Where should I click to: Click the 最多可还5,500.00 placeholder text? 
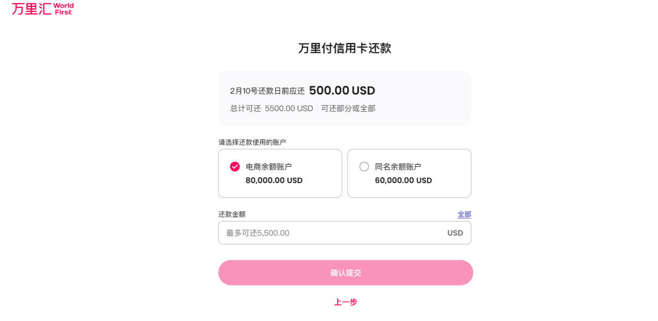pyautogui.click(x=257, y=233)
